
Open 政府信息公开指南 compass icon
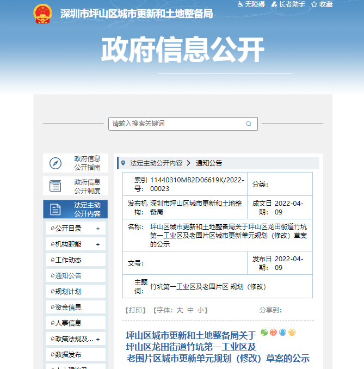pyautogui.click(x=55, y=163)
